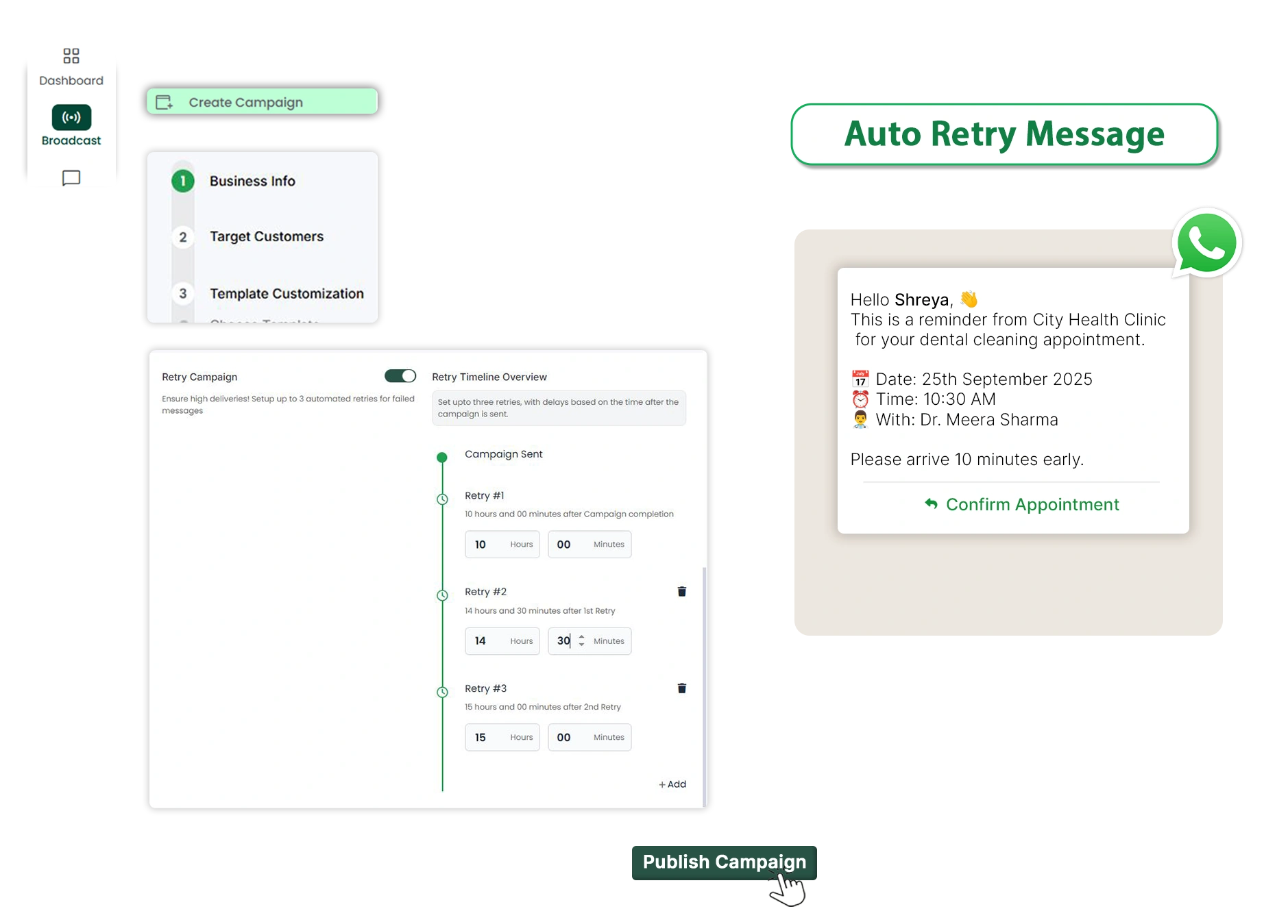1264x922 pixels.
Task: Click the WhatsApp logo on the message preview
Action: 1207,242
